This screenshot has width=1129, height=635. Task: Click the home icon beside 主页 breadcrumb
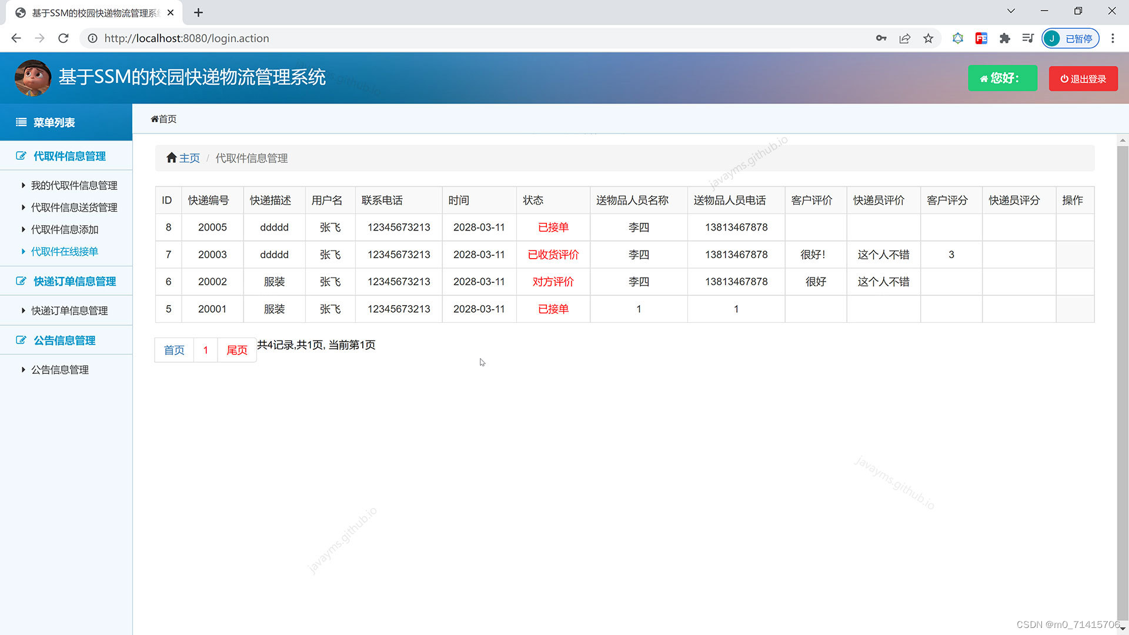coord(172,158)
